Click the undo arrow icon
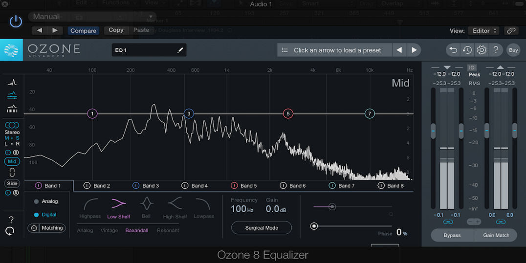 (x=453, y=50)
